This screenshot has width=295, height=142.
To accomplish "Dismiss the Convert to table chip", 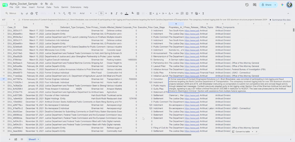I will pos(256,132).
